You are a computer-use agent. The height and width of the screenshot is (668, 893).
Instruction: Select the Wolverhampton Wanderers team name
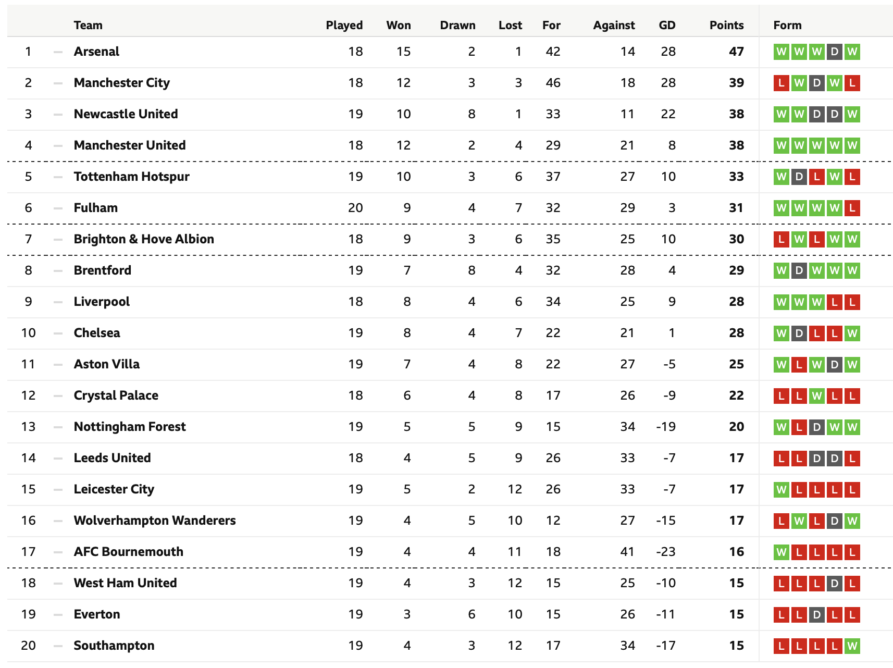155,521
